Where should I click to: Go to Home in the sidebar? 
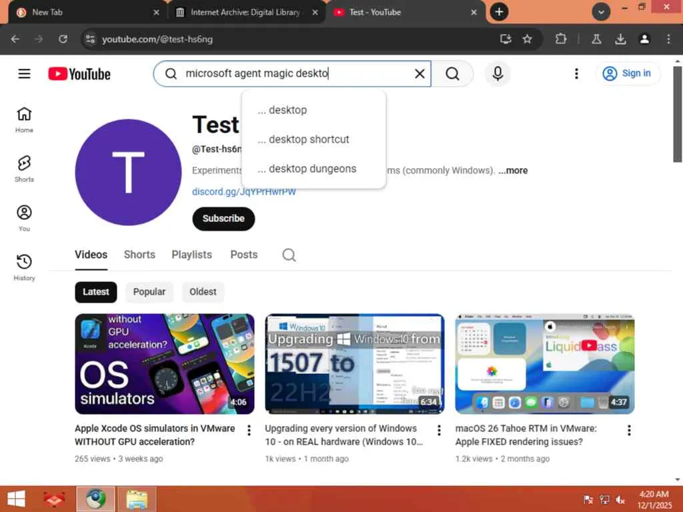tap(25, 120)
